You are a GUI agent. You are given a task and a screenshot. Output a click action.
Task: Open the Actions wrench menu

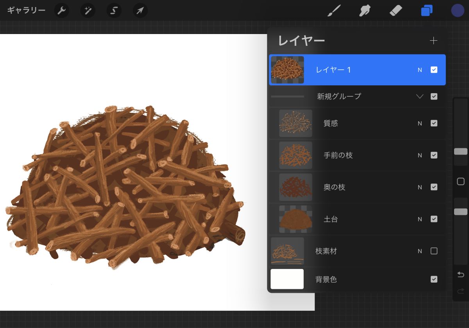click(61, 10)
